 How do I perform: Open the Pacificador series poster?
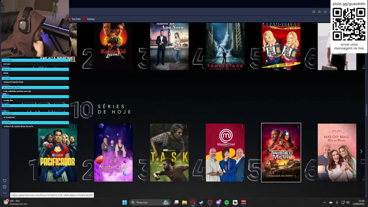tap(57, 153)
